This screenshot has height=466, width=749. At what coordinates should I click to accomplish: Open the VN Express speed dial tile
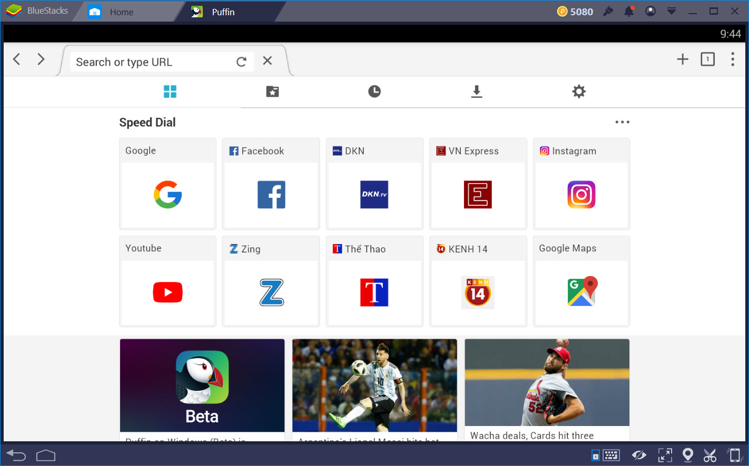[x=478, y=184]
